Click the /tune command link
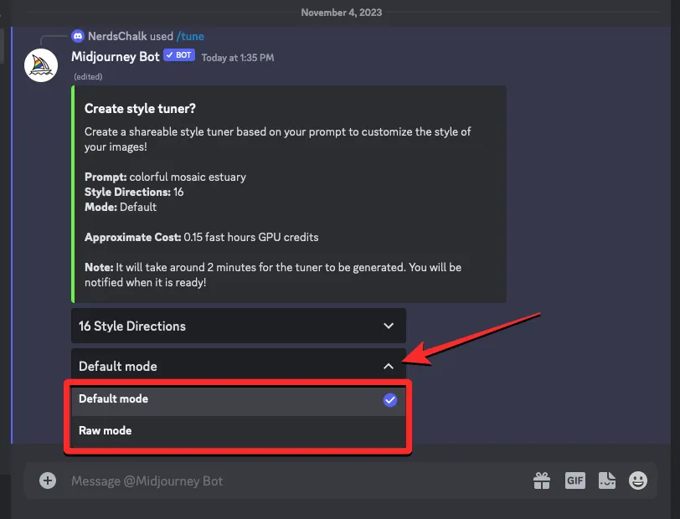Image resolution: width=680 pixels, height=519 pixels. tap(190, 37)
